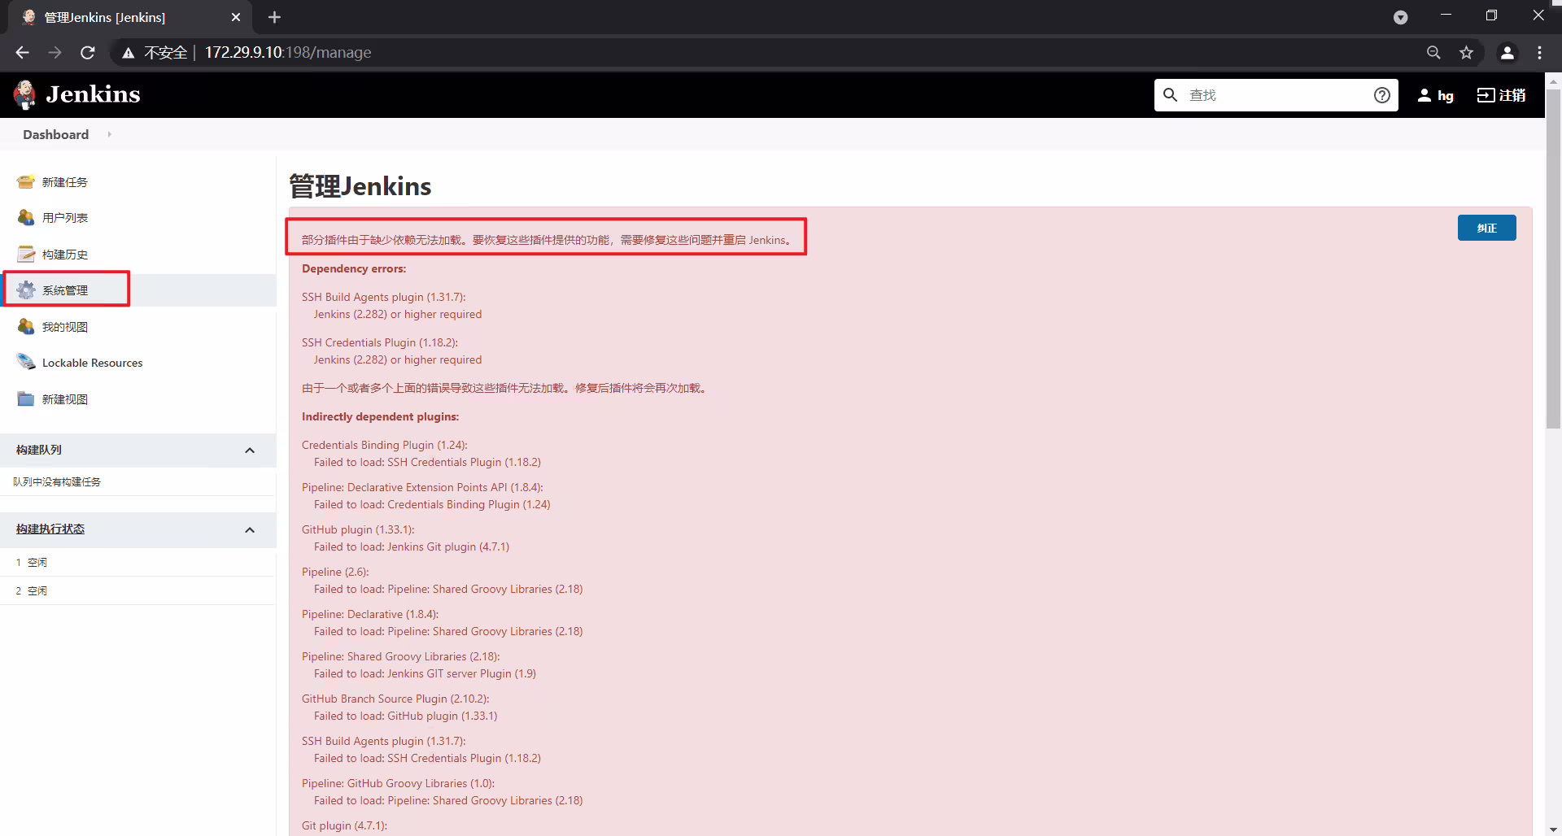The width and height of the screenshot is (1562, 836).
Task: Click the blue 纠正 button
Action: (1486, 228)
